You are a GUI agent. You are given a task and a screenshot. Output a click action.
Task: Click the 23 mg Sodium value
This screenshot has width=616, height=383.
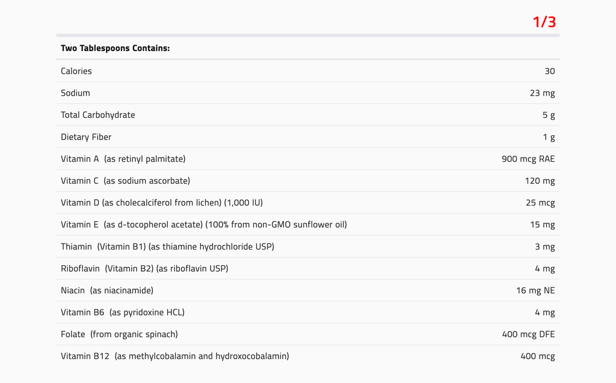543,93
